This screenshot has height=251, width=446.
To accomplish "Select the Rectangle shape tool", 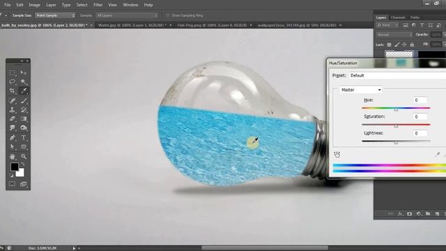I will 24,147.
